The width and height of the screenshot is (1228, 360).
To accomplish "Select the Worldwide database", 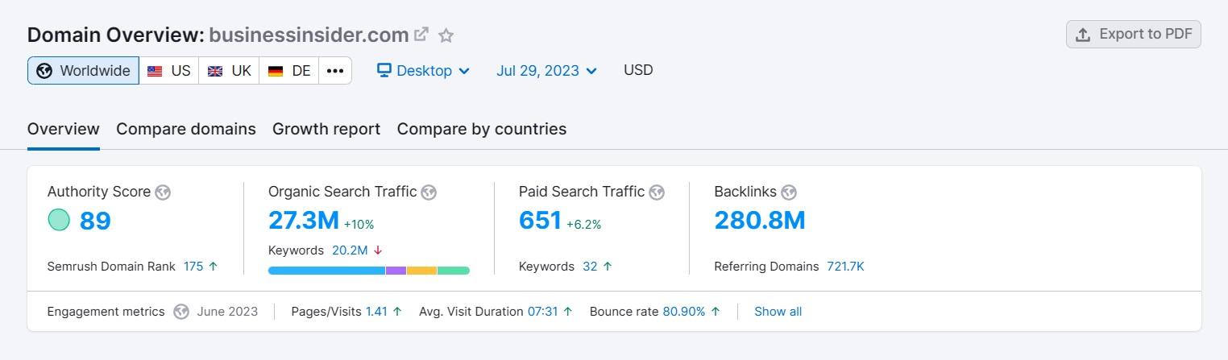I will click(83, 71).
